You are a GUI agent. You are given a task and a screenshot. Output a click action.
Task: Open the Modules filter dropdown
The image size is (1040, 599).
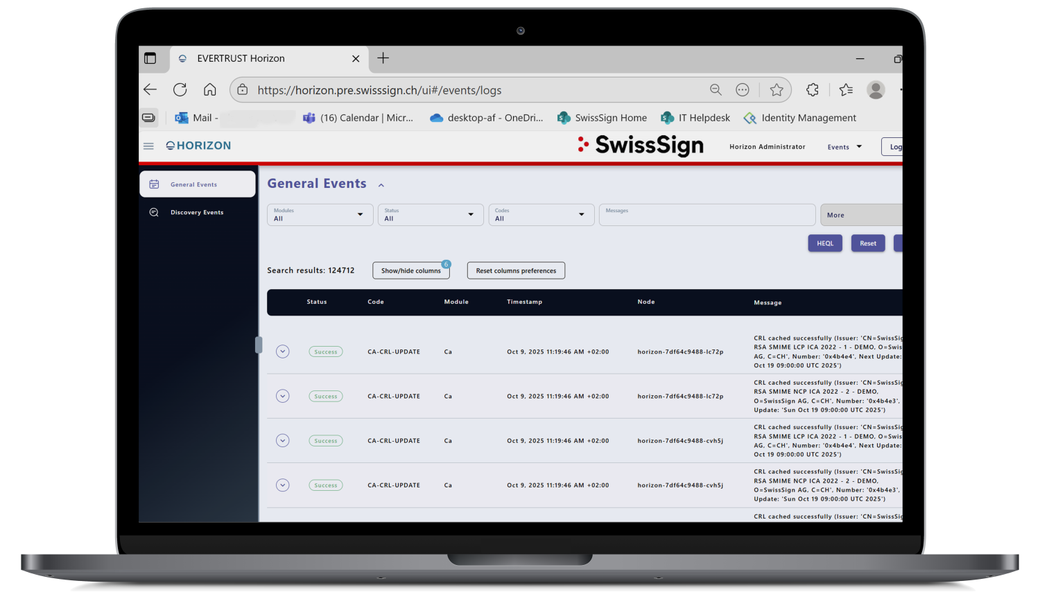[320, 215]
